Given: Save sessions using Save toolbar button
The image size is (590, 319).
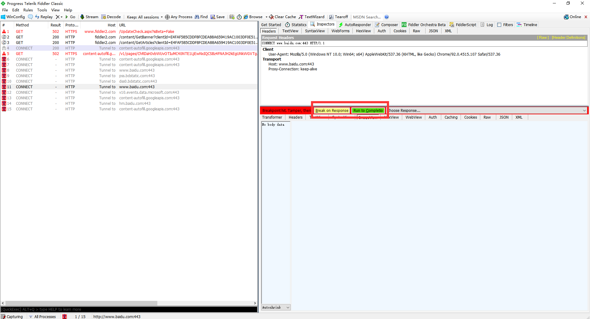Looking at the screenshot, I should click(x=218, y=17).
